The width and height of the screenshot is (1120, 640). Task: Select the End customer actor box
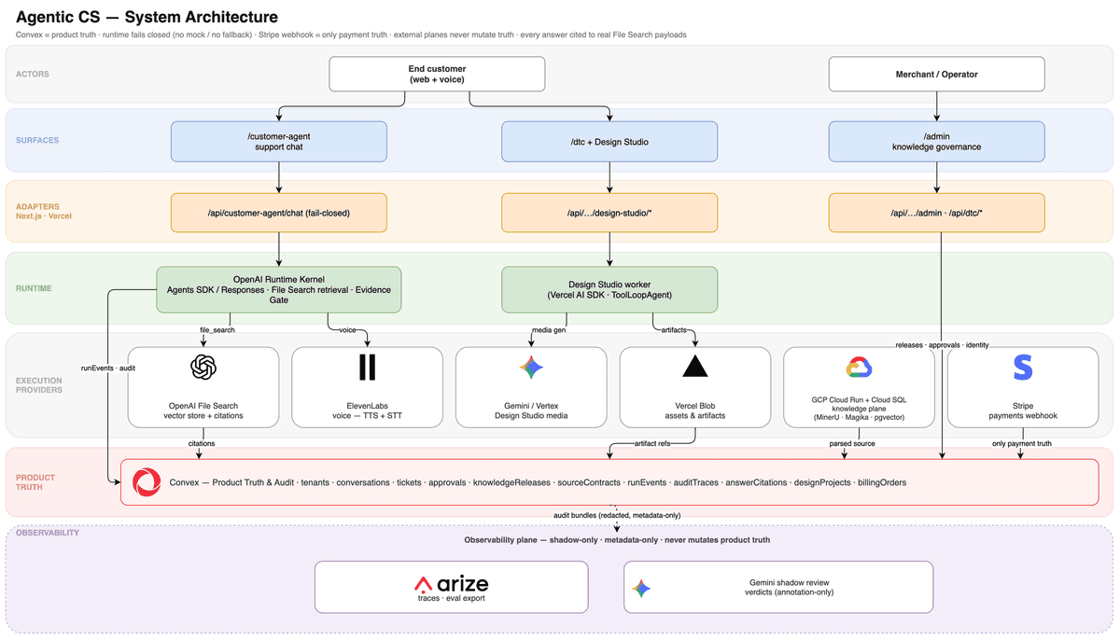[x=437, y=74]
